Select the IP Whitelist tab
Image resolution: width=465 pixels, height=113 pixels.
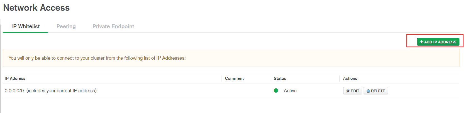click(x=25, y=27)
